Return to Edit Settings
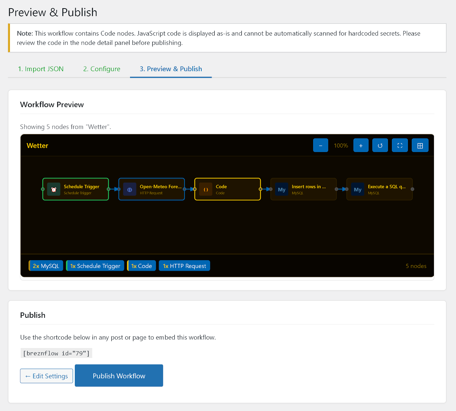This screenshot has width=456, height=411. pos(46,376)
